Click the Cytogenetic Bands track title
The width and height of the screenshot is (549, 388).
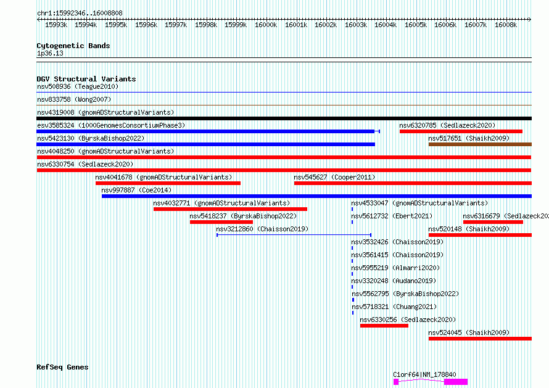73,46
